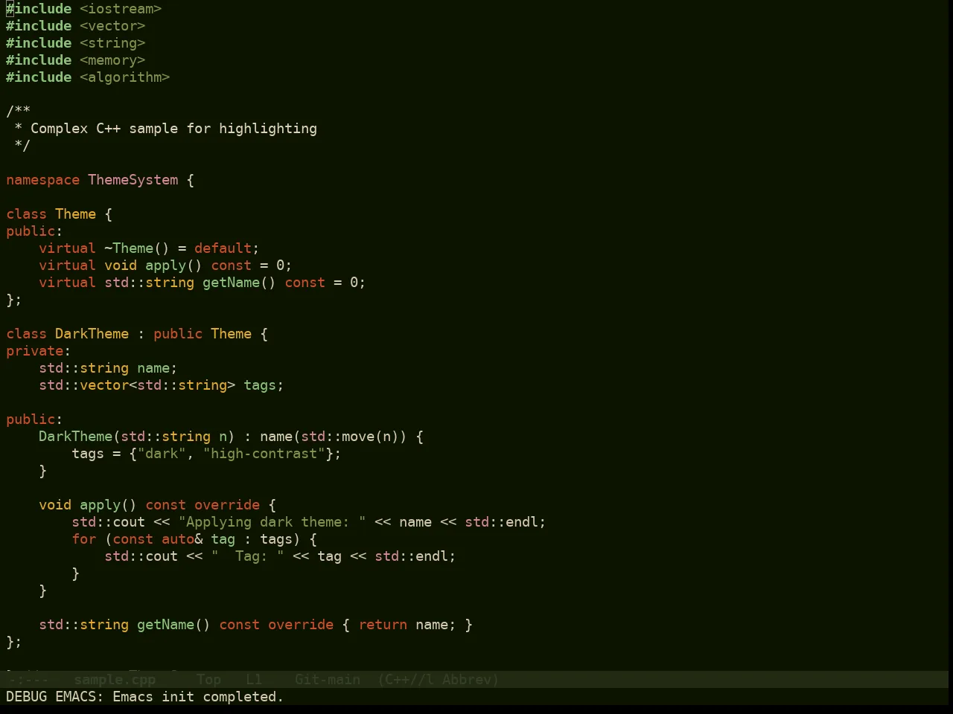Click '~Theme()' destructor name
The height and width of the screenshot is (714, 953).
(x=137, y=248)
